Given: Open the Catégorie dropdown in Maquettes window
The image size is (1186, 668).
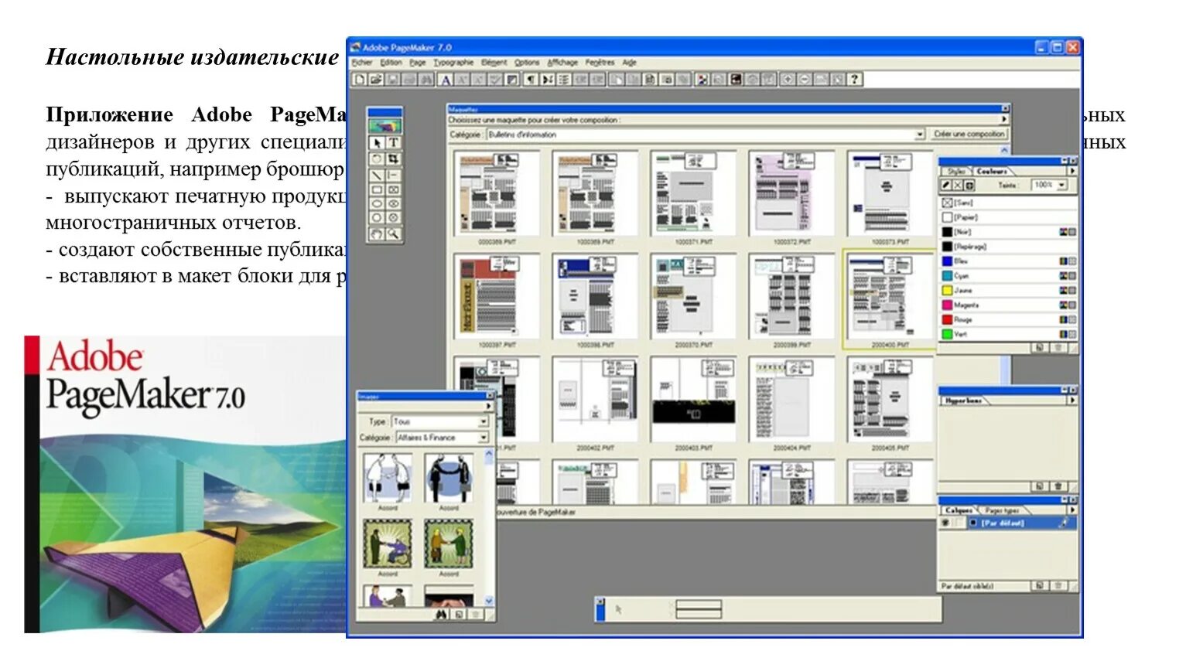Looking at the screenshot, I should tap(920, 135).
